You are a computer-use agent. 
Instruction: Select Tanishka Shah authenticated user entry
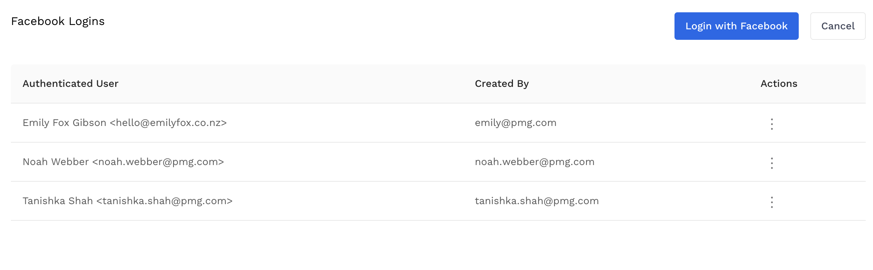tap(128, 201)
